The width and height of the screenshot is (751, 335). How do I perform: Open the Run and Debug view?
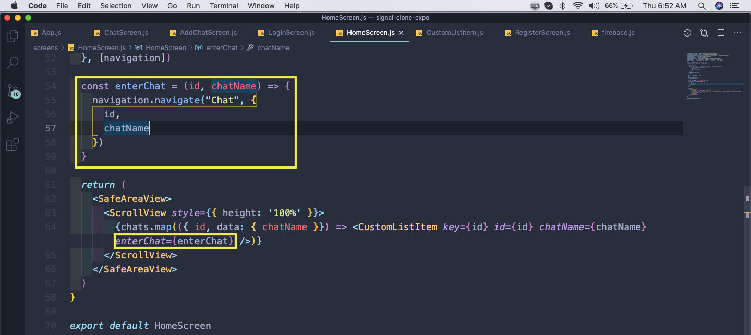[x=12, y=118]
